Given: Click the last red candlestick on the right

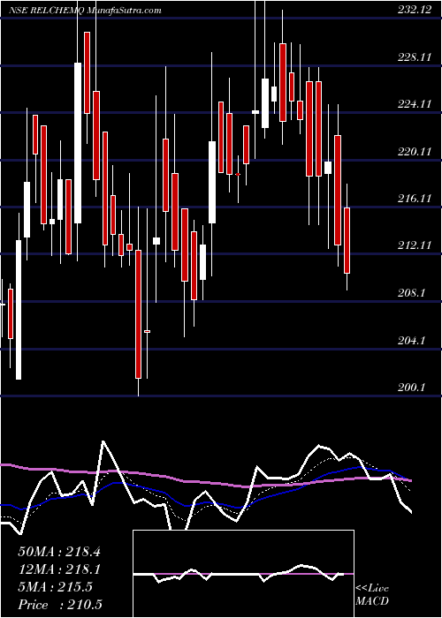Looking at the screenshot, I should coord(347,240).
